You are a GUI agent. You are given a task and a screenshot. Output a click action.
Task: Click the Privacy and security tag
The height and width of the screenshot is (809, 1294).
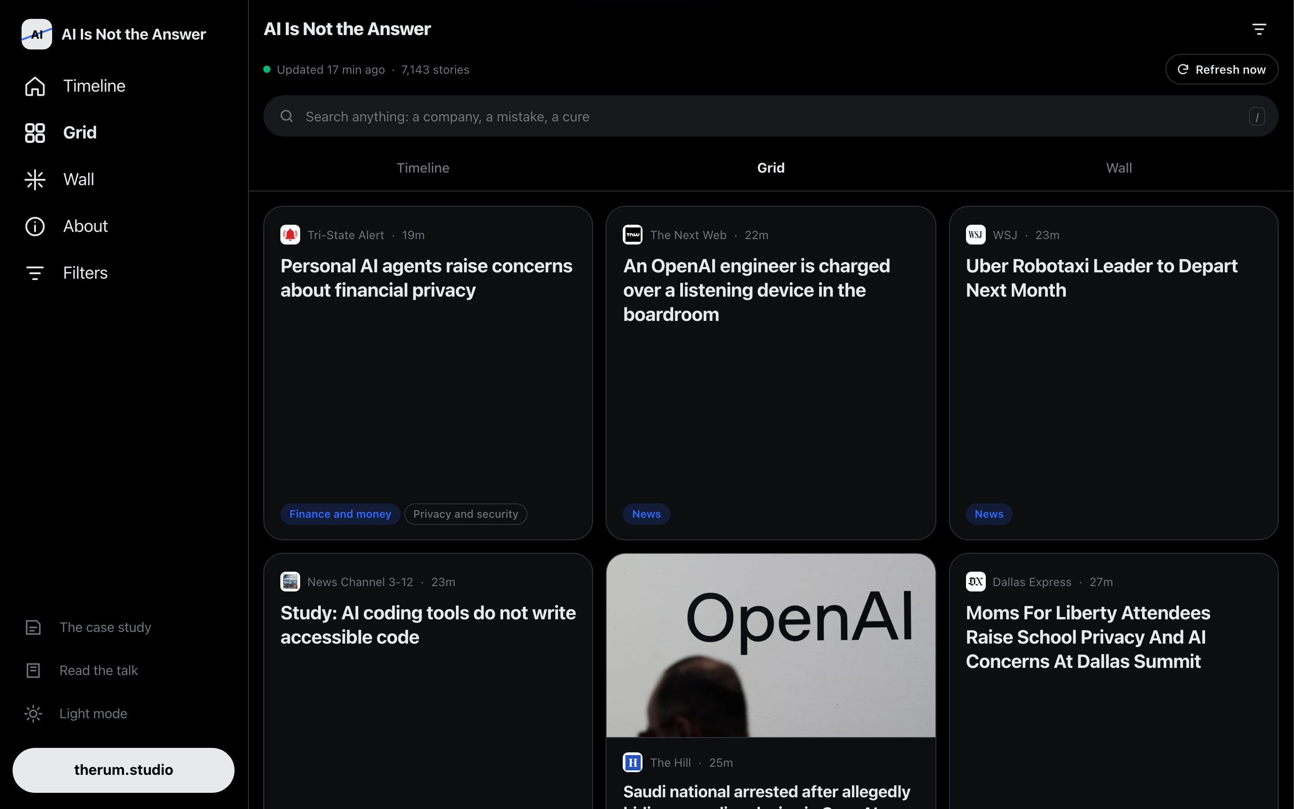465,514
